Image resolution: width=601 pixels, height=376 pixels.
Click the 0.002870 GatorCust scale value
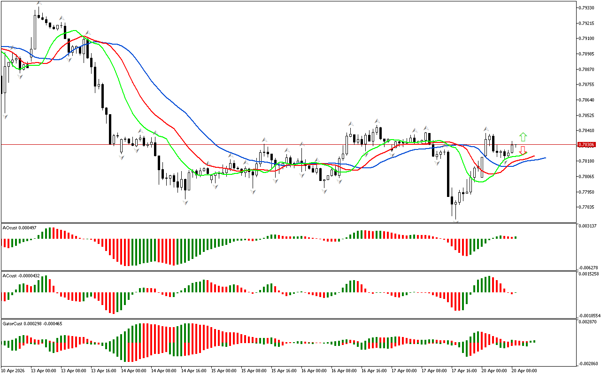(587, 321)
